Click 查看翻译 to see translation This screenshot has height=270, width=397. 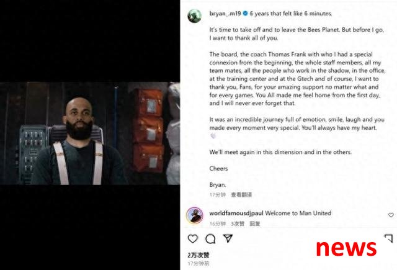[x=241, y=194]
